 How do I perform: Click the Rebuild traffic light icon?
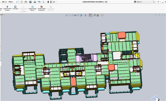(48, 2)
